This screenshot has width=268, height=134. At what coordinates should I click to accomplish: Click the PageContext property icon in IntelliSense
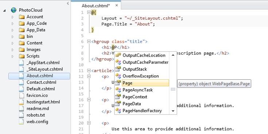click(x=118, y=97)
